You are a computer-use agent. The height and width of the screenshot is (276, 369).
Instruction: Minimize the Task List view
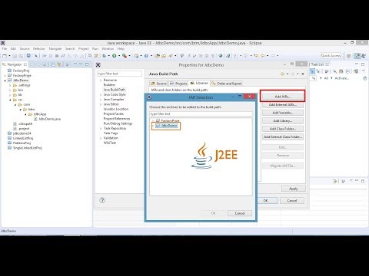point(357,64)
